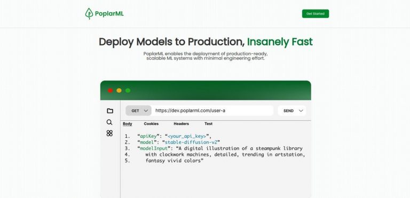
Task: Switch to the Test tab
Action: coord(208,124)
